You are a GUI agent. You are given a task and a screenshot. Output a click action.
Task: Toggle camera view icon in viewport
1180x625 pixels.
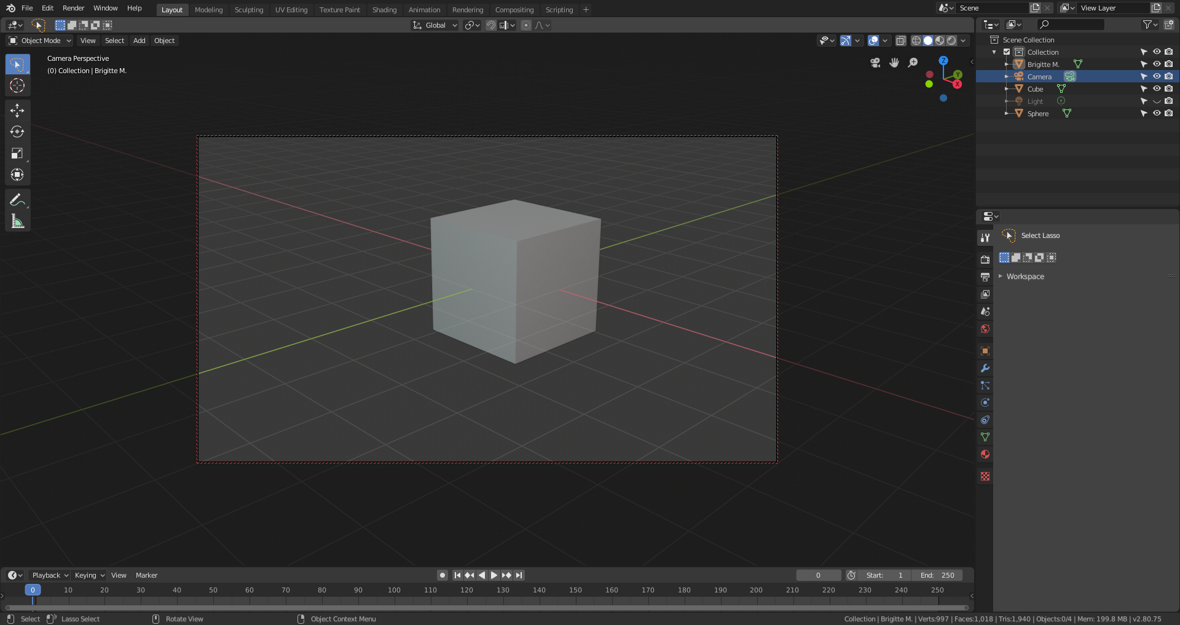click(x=875, y=63)
